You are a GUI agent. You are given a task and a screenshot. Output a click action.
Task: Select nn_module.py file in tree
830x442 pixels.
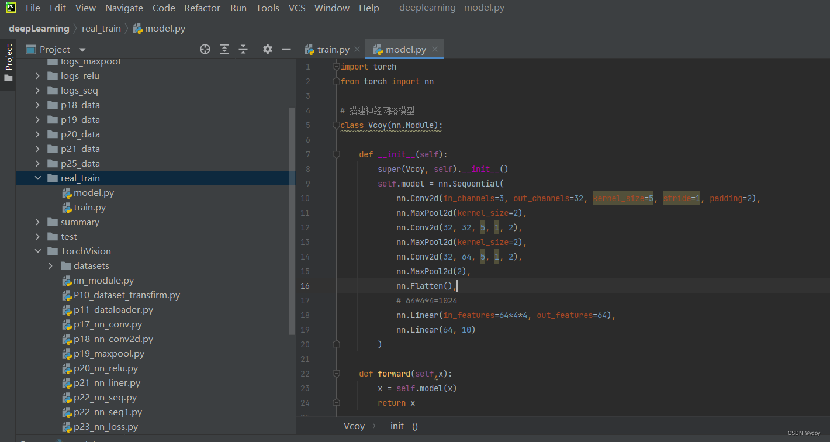pos(103,281)
